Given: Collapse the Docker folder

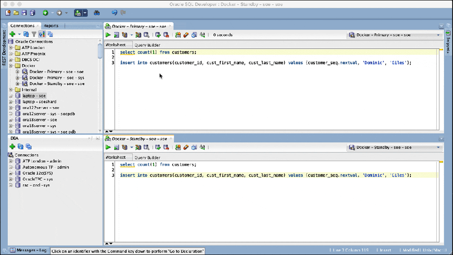Looking at the screenshot, I should point(11,66).
